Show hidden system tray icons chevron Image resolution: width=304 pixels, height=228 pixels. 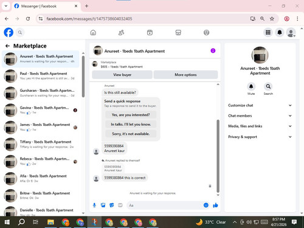coord(235,222)
